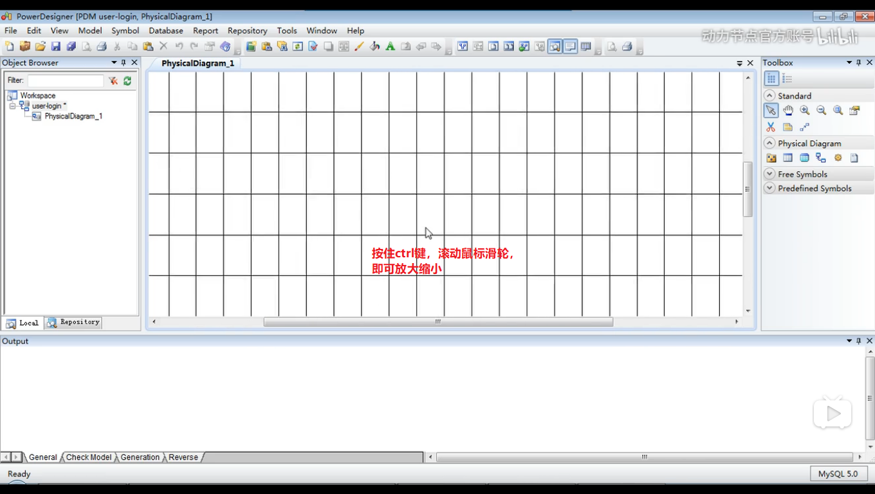875x494 pixels.
Task: Select PhysicalDiagram_1 in the Object Browser tree
Action: coord(73,116)
